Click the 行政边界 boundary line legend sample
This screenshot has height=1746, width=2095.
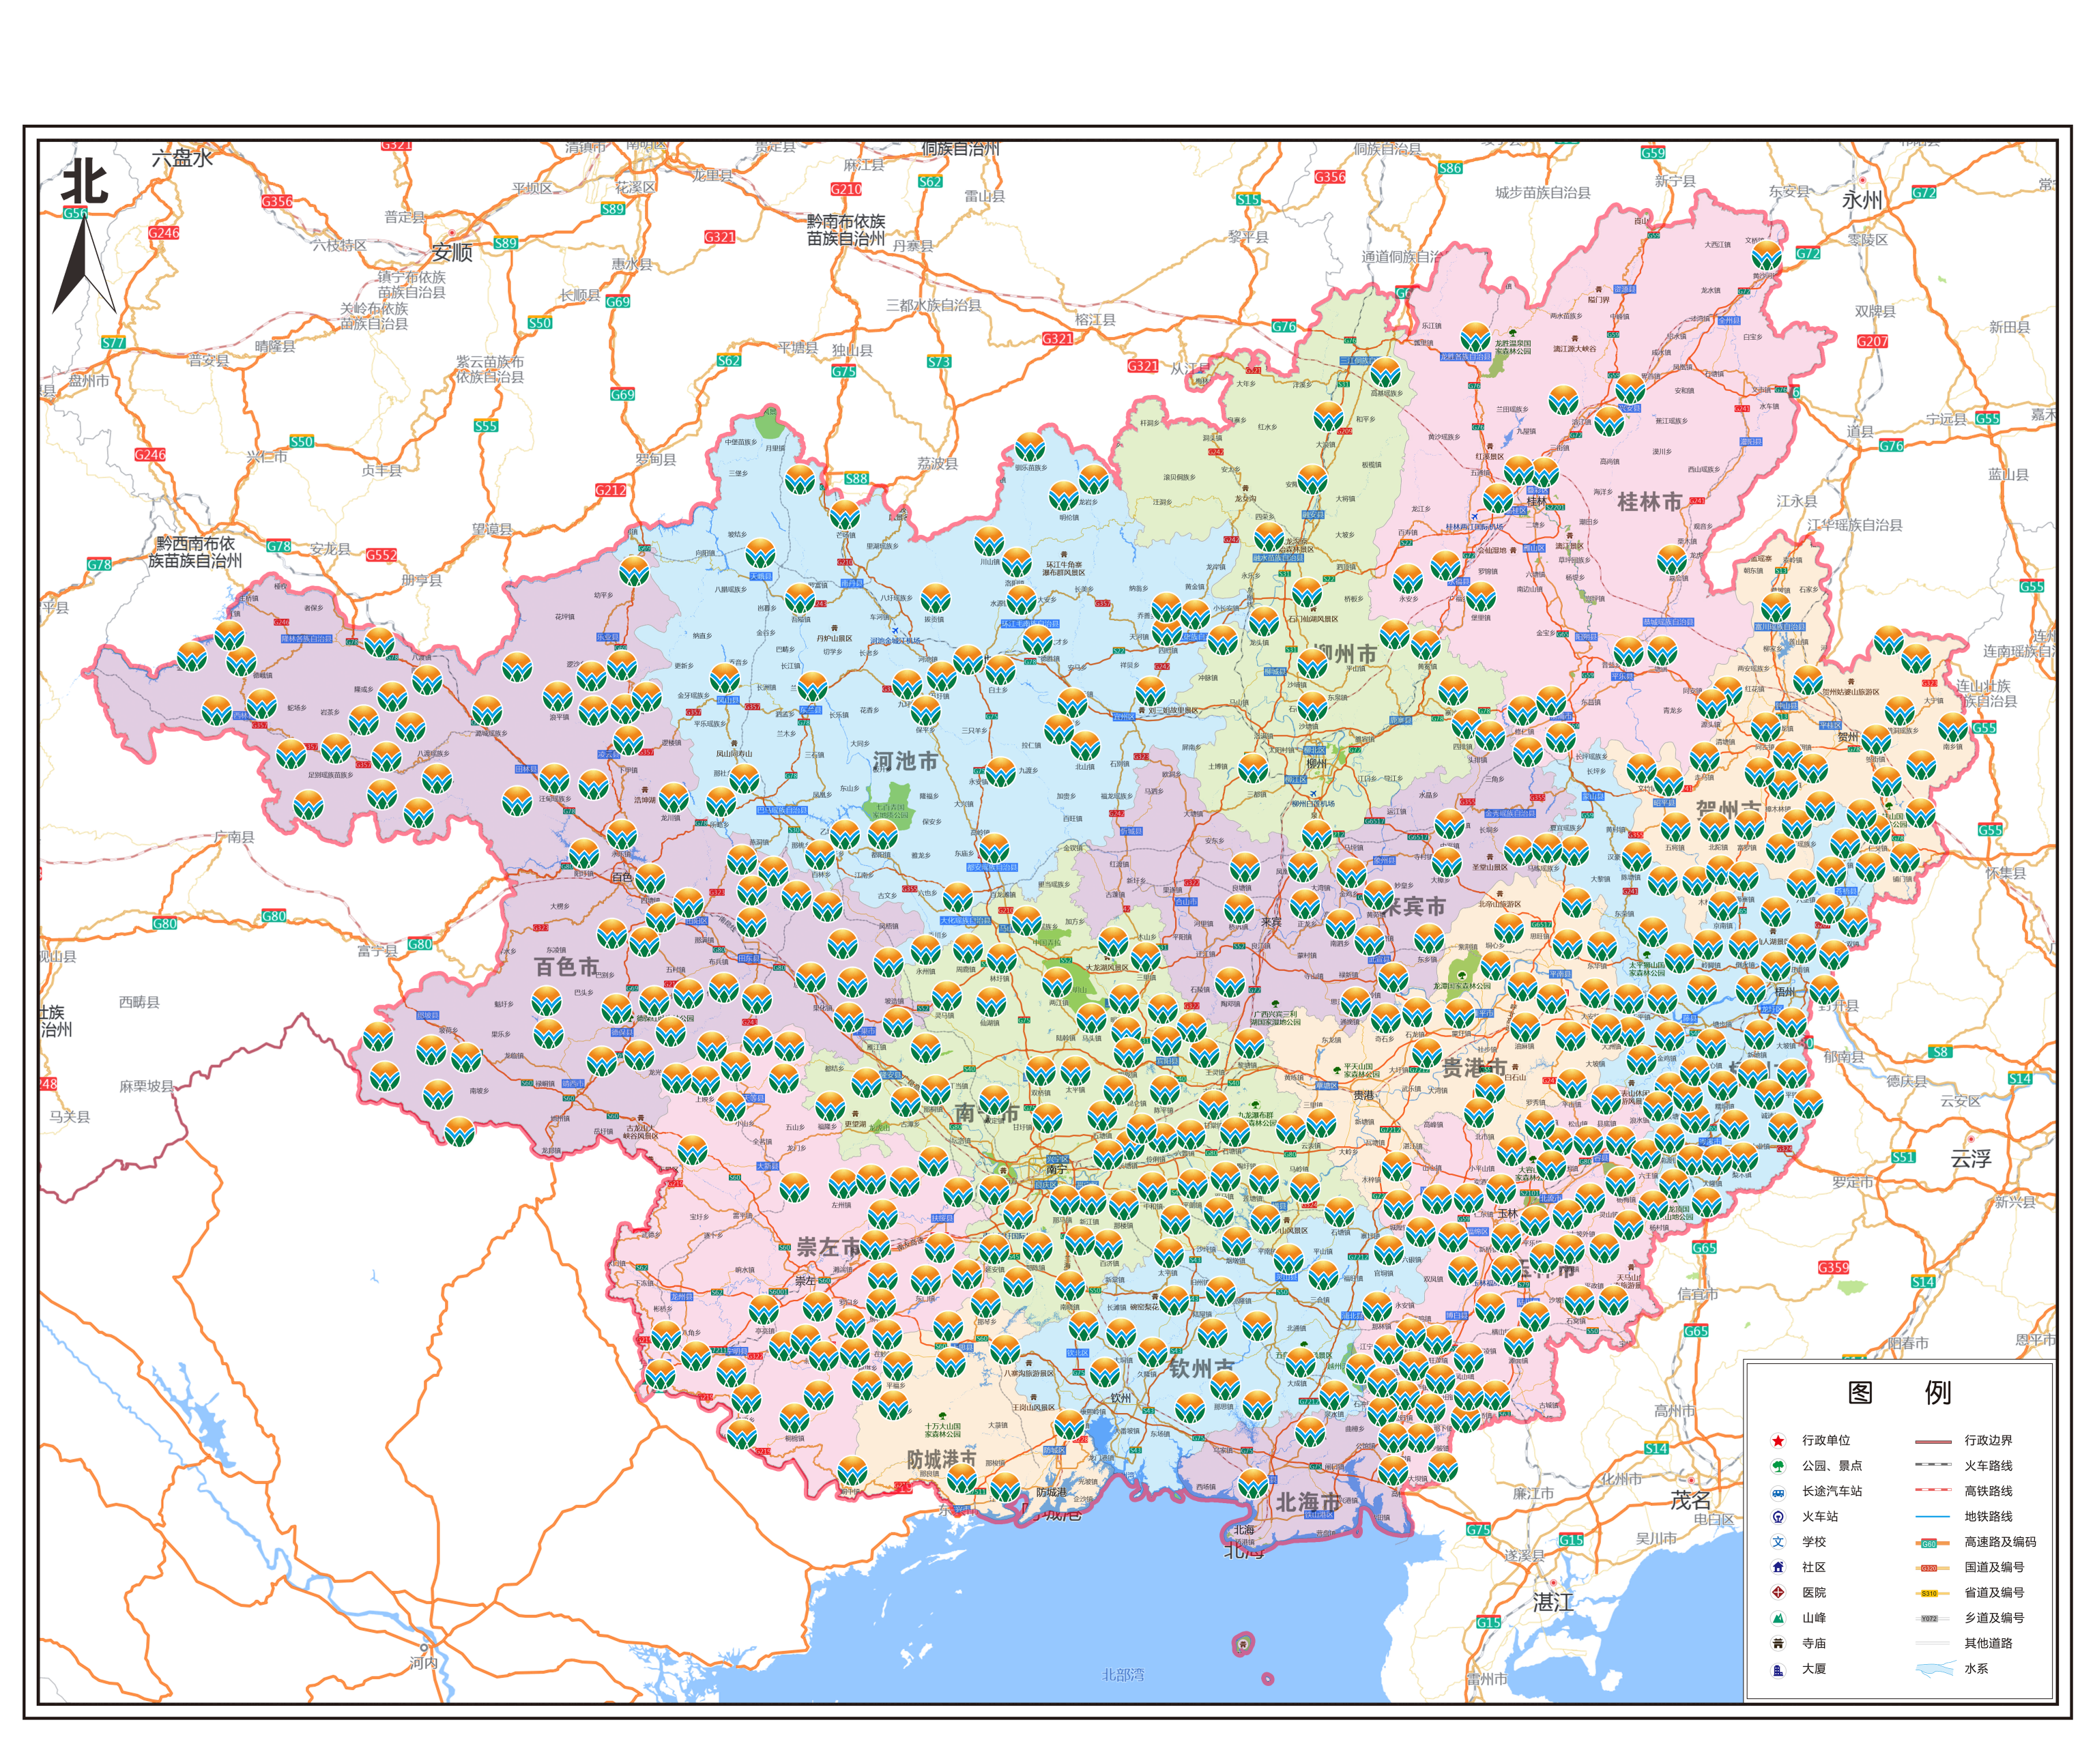pos(1933,1441)
